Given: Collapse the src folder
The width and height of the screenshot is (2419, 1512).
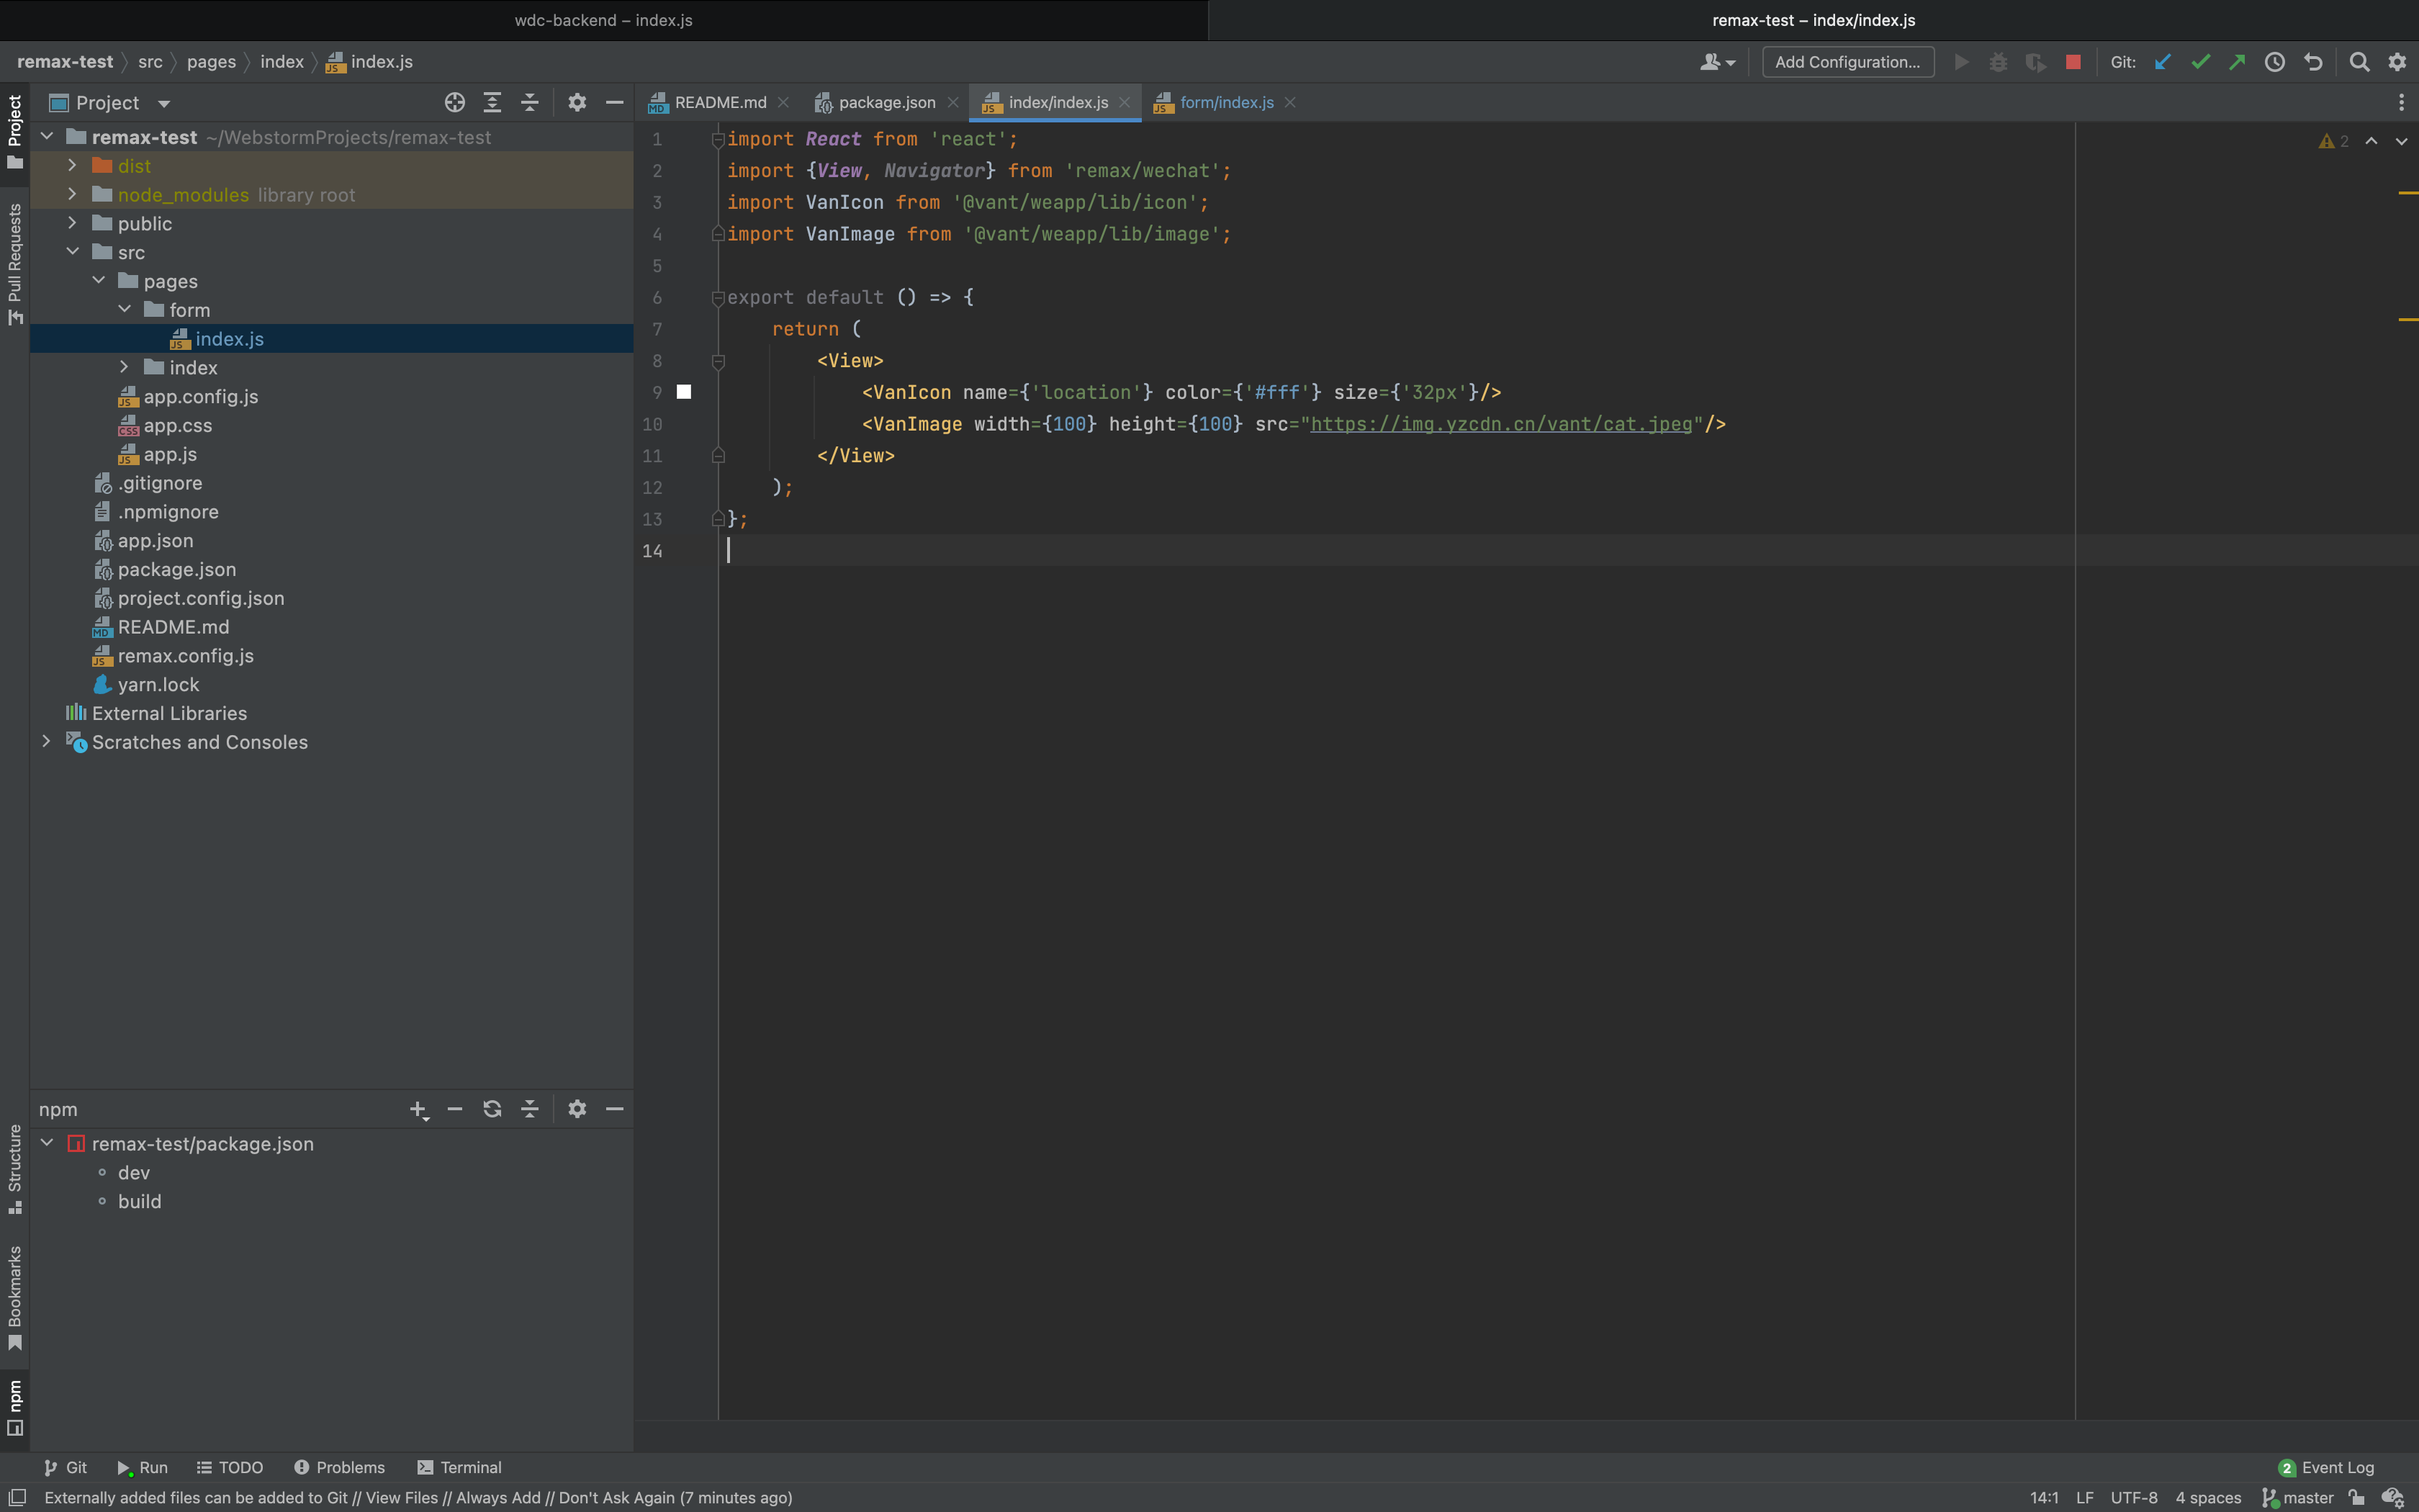Looking at the screenshot, I should (72, 252).
